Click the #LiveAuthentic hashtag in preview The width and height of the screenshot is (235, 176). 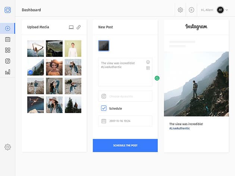tap(179, 128)
